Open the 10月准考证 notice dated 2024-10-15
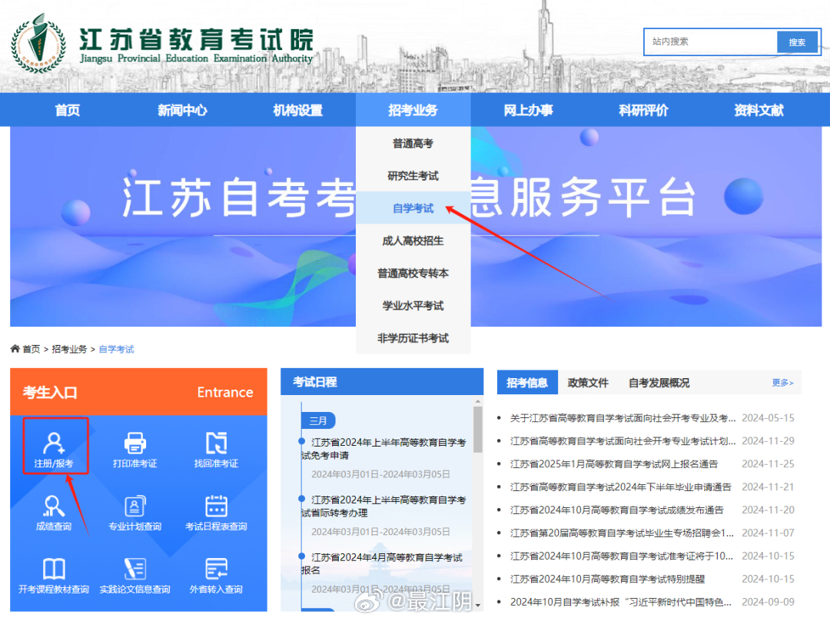Viewport: 830px width, 621px height. pyautogui.click(x=622, y=556)
